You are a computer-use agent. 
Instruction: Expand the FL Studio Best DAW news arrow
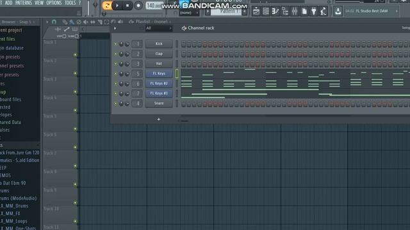coord(397,11)
